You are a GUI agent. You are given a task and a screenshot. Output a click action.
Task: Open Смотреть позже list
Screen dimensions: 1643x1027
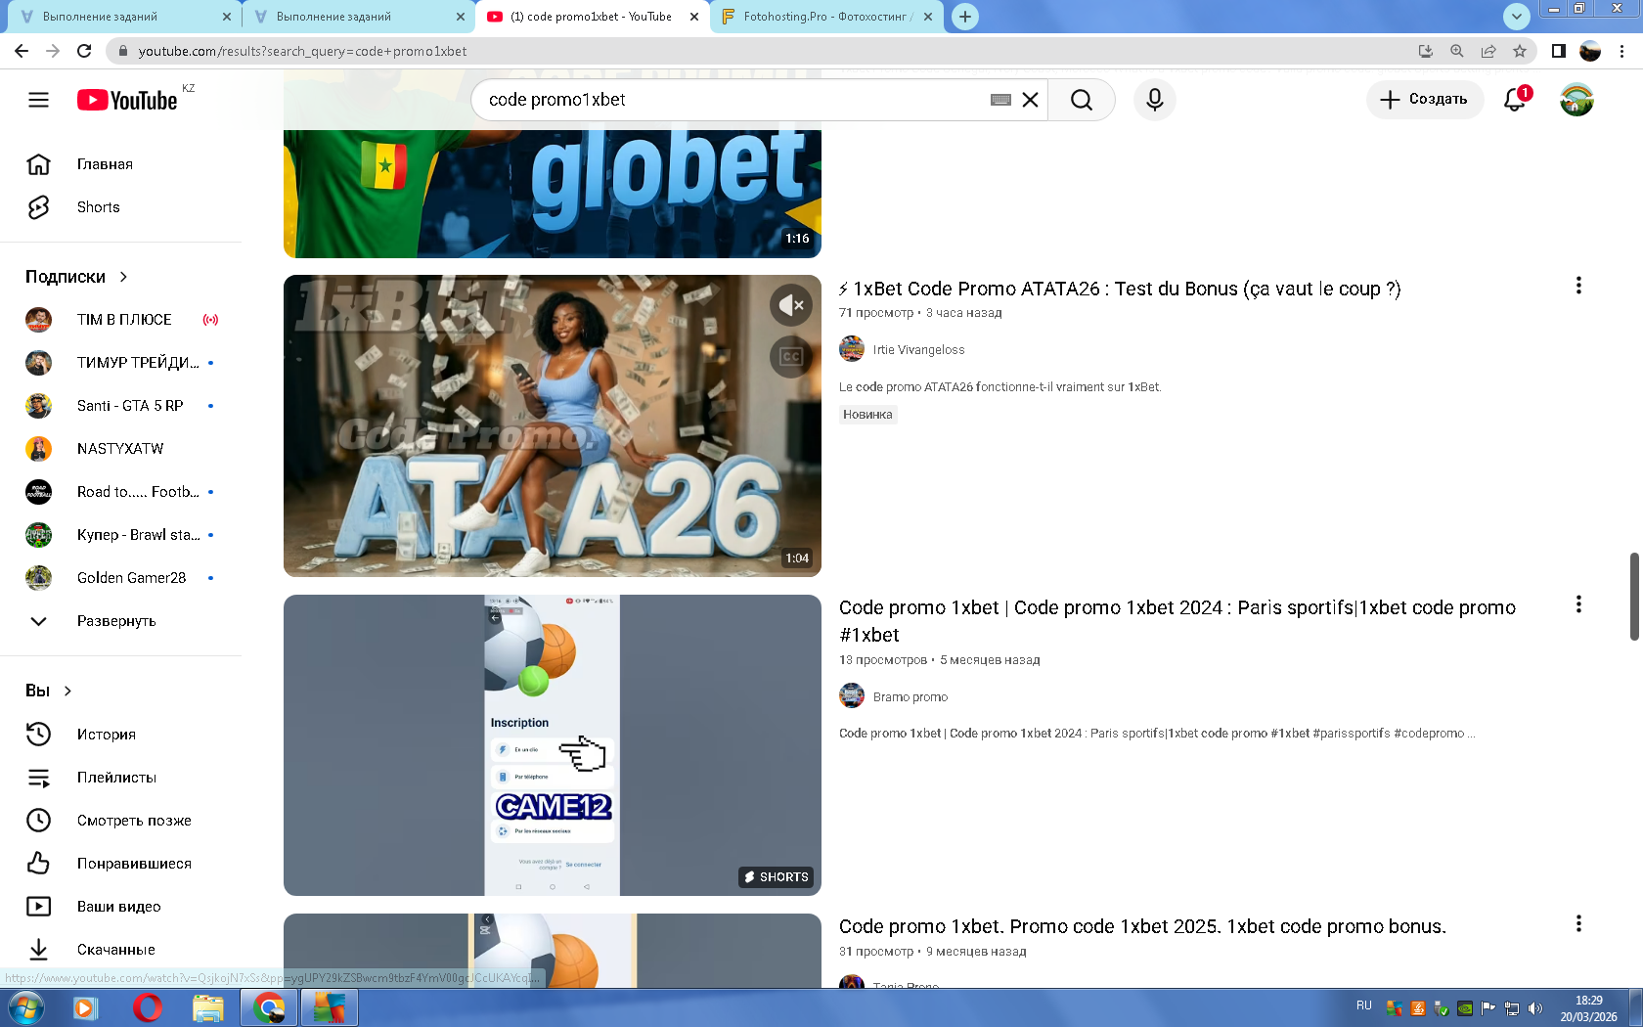tap(120, 821)
